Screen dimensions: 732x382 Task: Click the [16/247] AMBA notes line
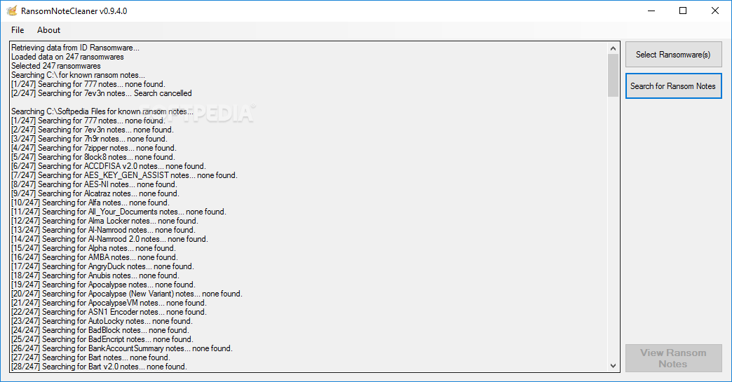(94, 257)
